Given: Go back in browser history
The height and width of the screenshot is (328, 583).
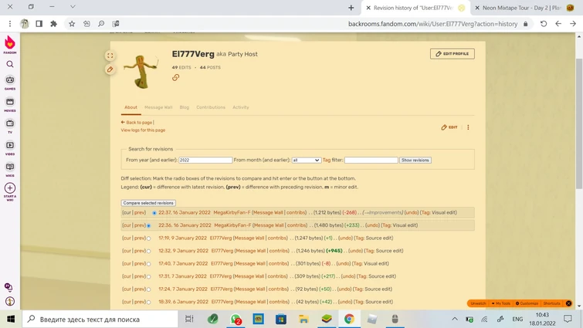Looking at the screenshot, I should (558, 24).
